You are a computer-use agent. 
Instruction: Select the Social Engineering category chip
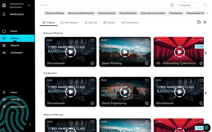point(106,13)
